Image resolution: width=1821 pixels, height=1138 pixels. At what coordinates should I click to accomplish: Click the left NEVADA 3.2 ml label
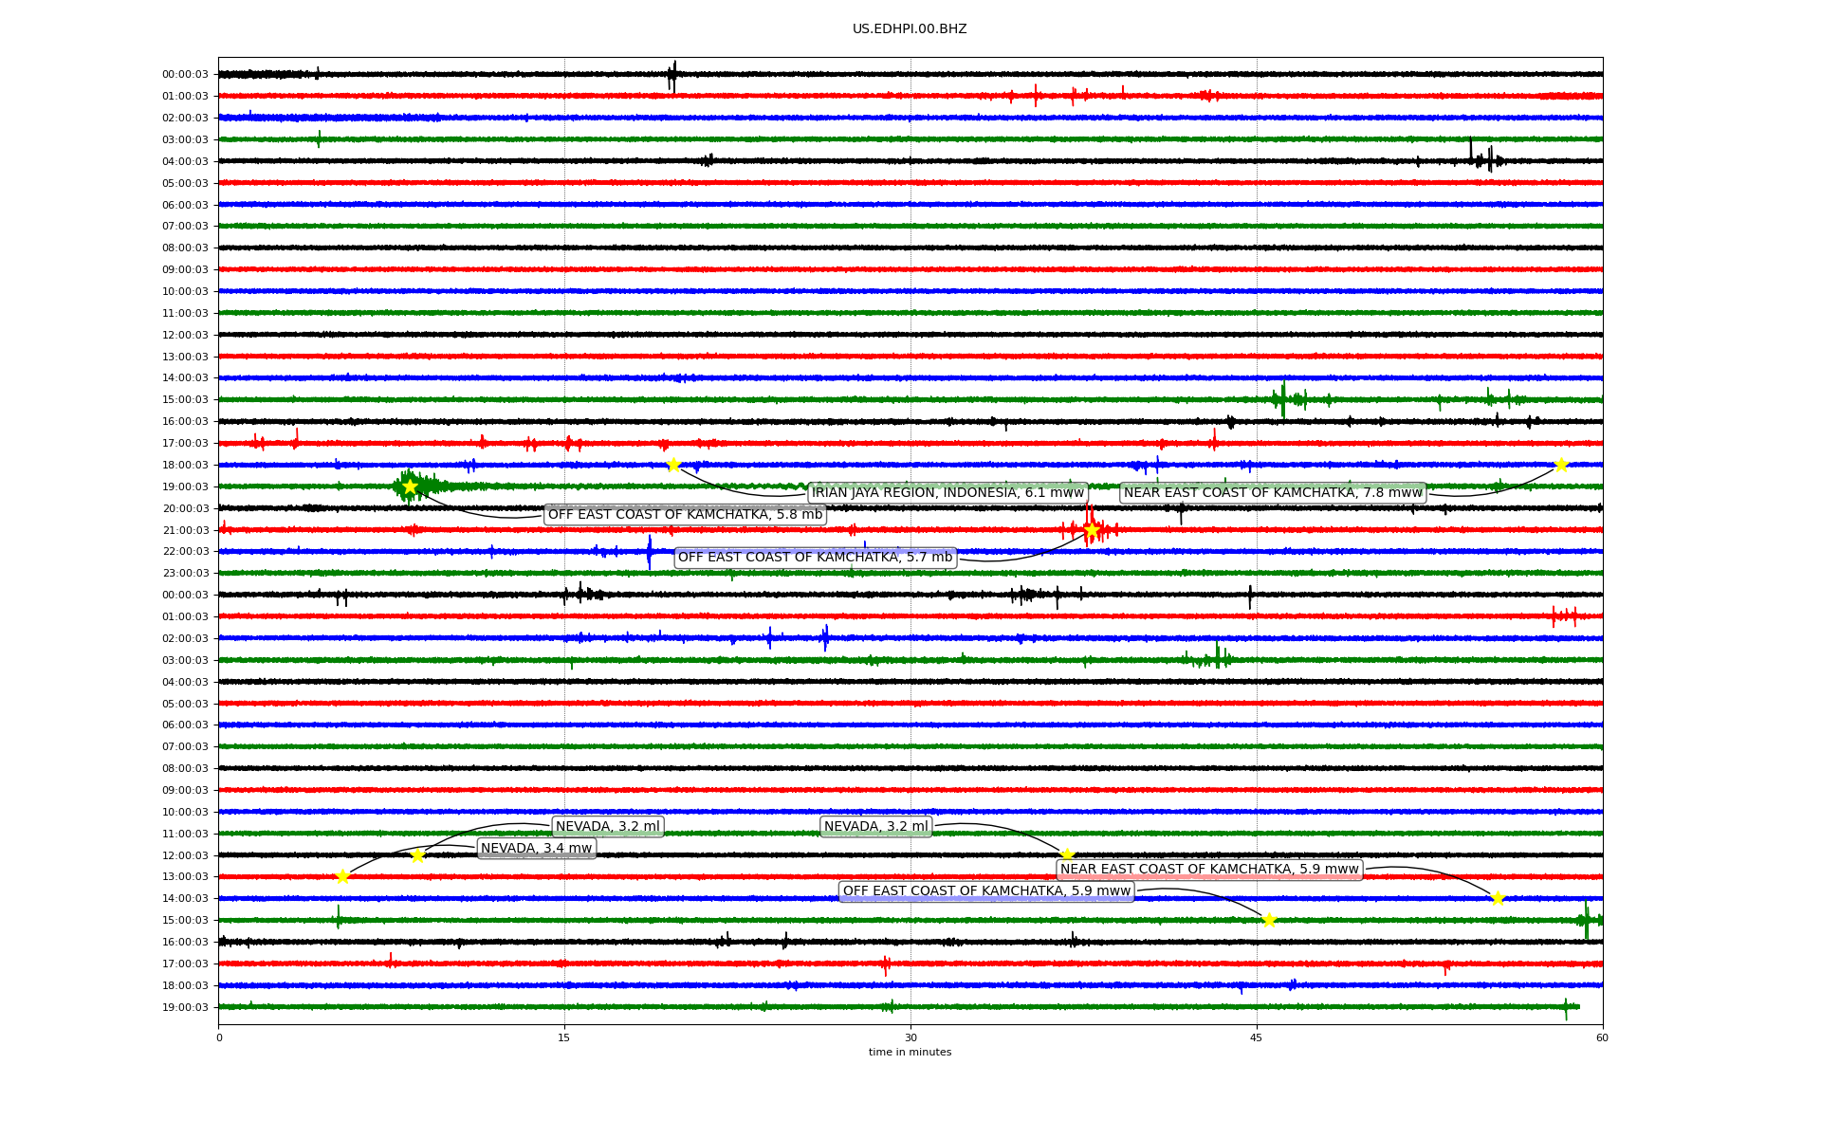pos(607,827)
